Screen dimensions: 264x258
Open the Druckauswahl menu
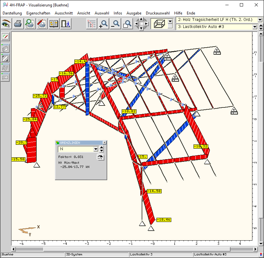[x=157, y=13]
